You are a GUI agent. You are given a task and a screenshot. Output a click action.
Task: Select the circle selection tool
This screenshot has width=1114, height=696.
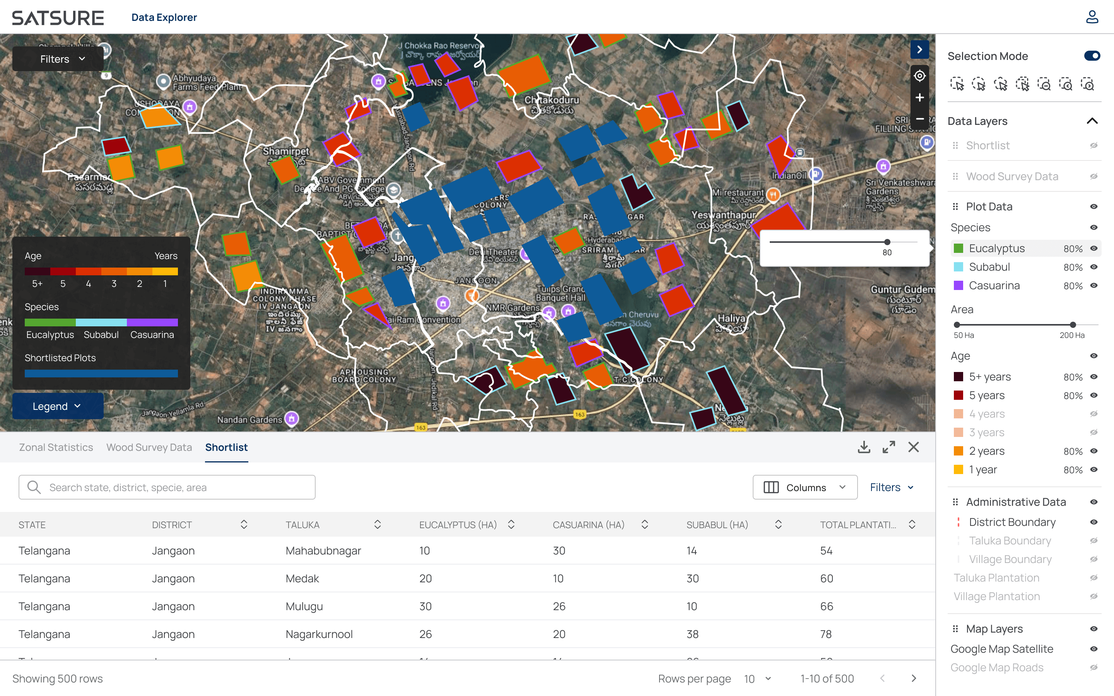coord(978,84)
